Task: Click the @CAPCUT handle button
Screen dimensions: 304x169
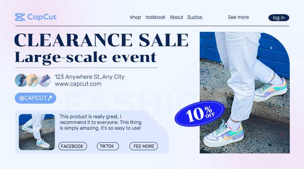Action: coord(36,98)
